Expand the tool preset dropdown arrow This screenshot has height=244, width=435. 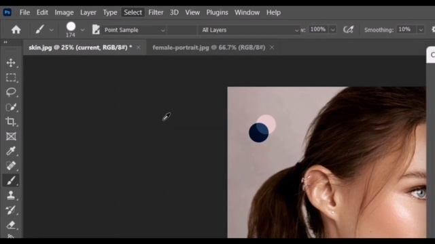[52, 30]
